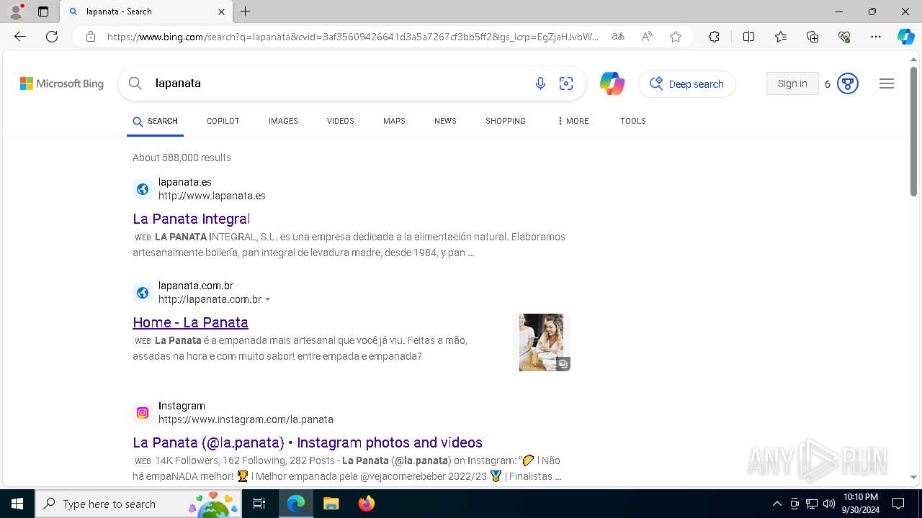Image resolution: width=922 pixels, height=518 pixels.
Task: Activate Read aloud icon in address bar
Action: click(x=647, y=37)
